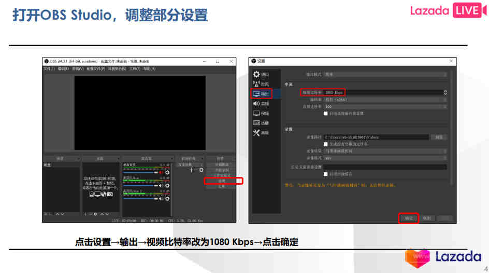Open the Output Mode (输出模式) dropdown
Viewport: 489px width, 273px height.
tap(385, 74)
